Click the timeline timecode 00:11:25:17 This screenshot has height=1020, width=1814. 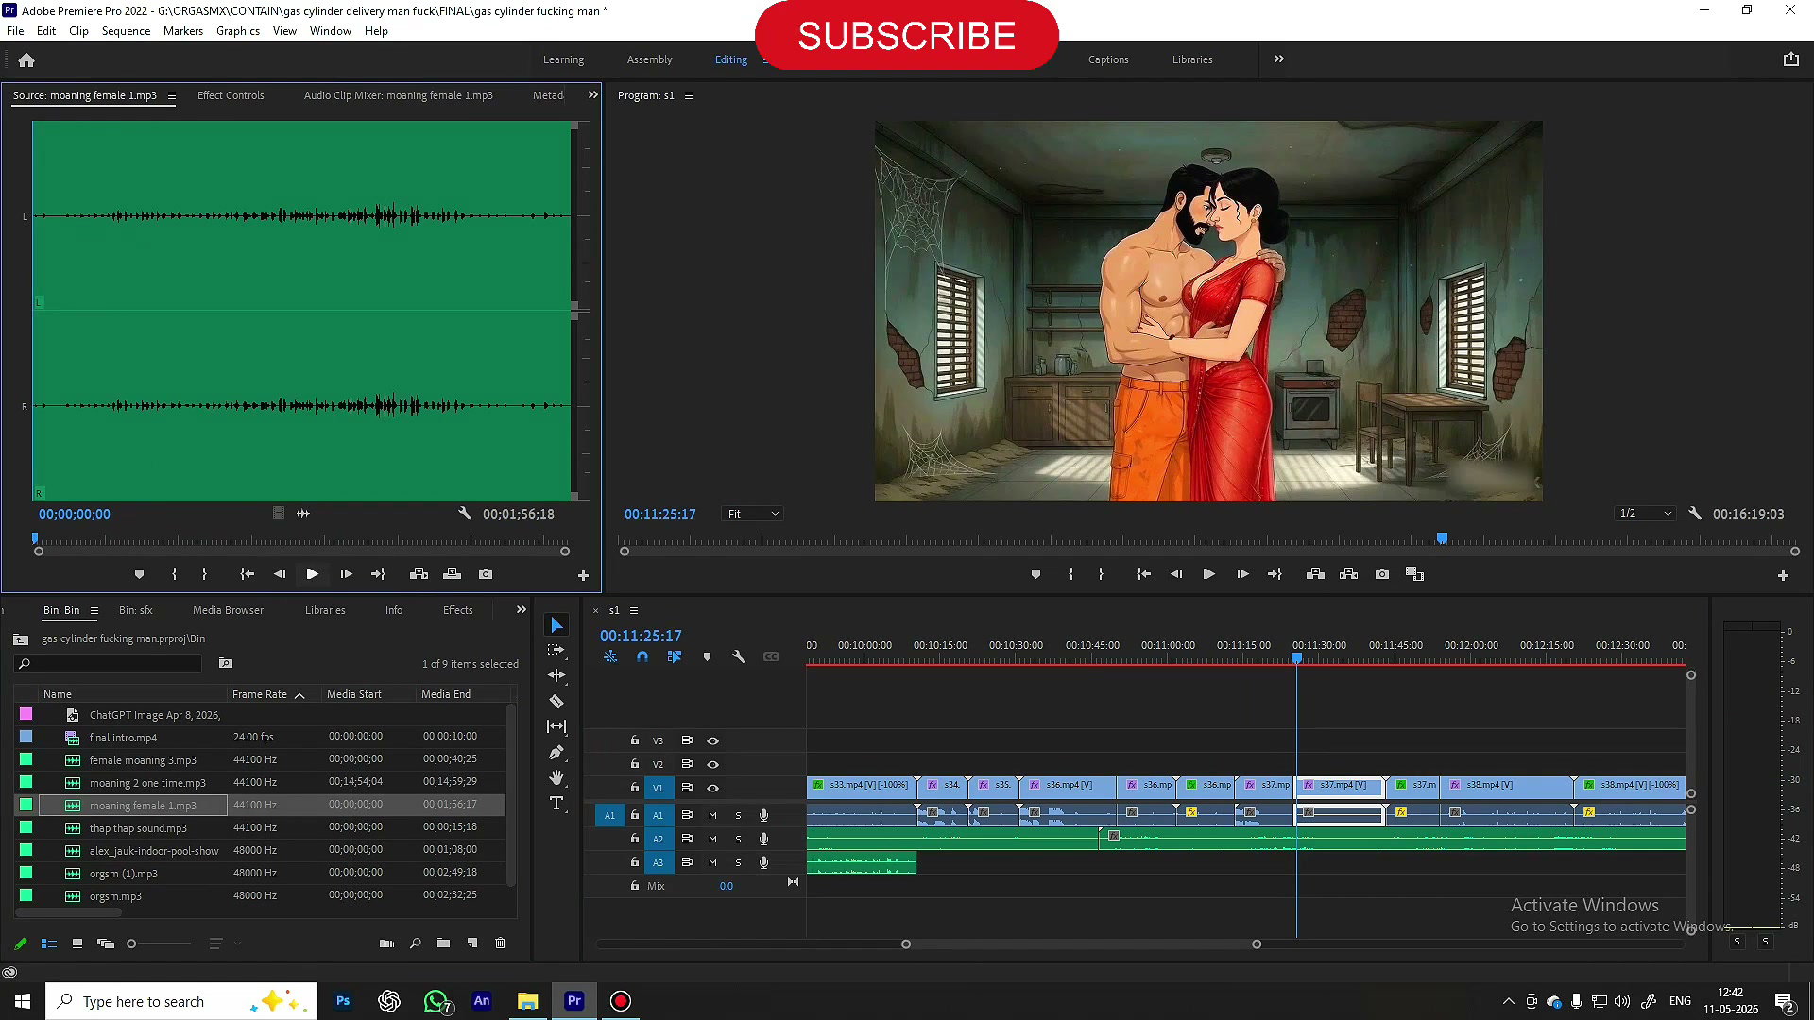click(641, 636)
